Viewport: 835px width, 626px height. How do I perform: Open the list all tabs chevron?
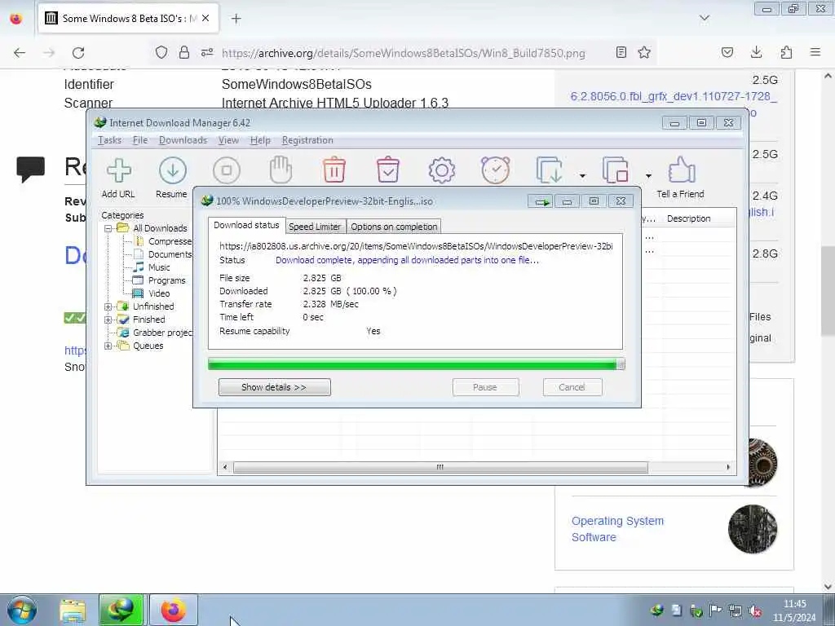tap(704, 19)
